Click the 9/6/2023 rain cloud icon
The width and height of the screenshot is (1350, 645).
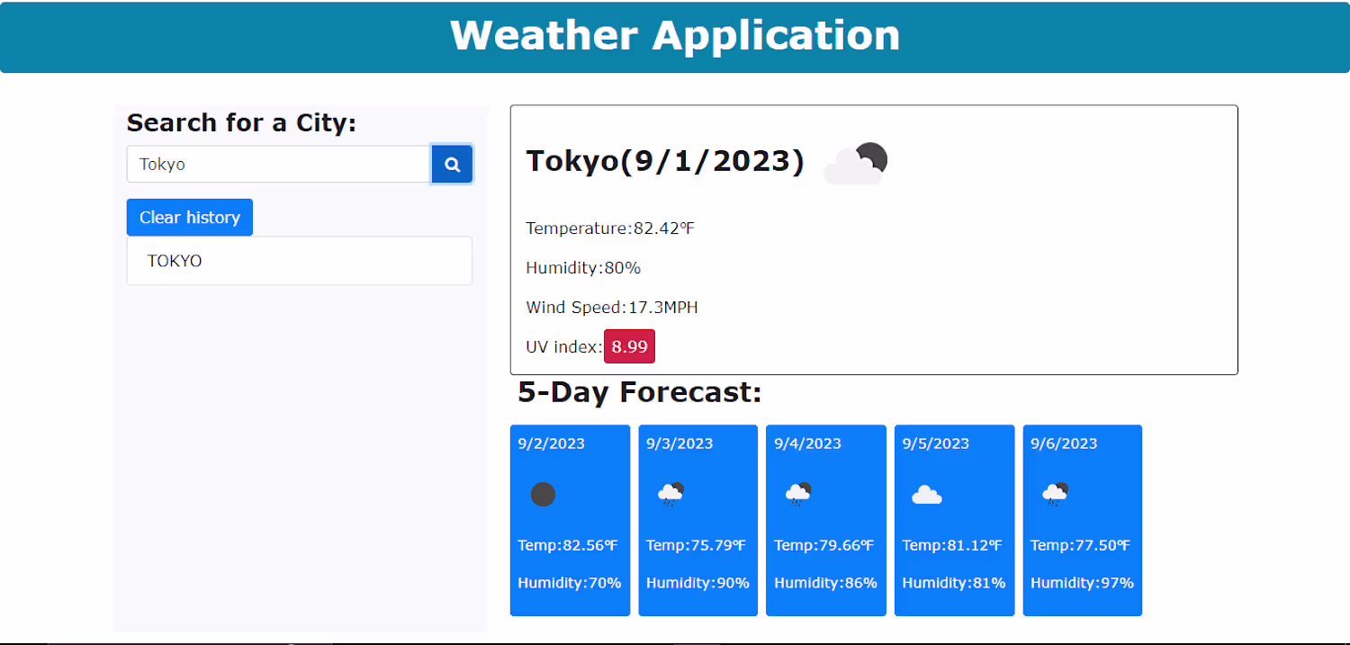click(x=1055, y=494)
